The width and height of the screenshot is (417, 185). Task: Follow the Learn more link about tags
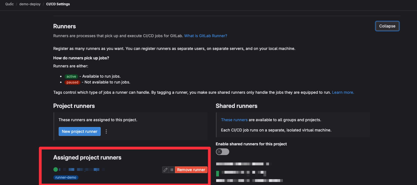[x=343, y=92]
